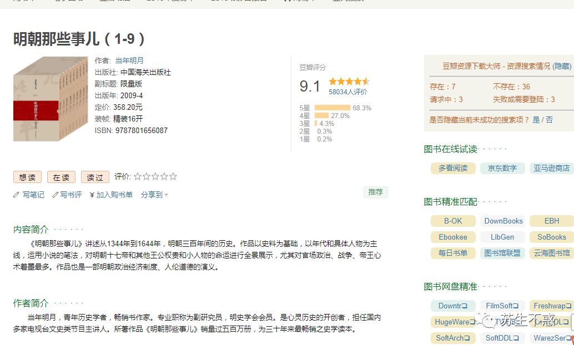This screenshot has width=574, height=345.
Task: Open the 图书馆联盟 source
Action: 502,253
